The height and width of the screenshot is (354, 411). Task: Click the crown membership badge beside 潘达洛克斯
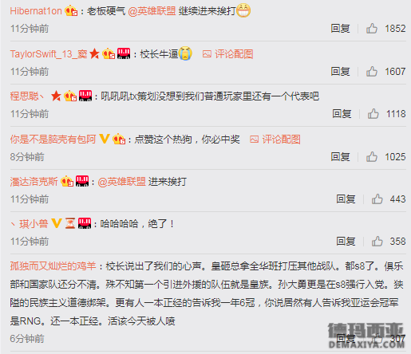tap(67, 181)
